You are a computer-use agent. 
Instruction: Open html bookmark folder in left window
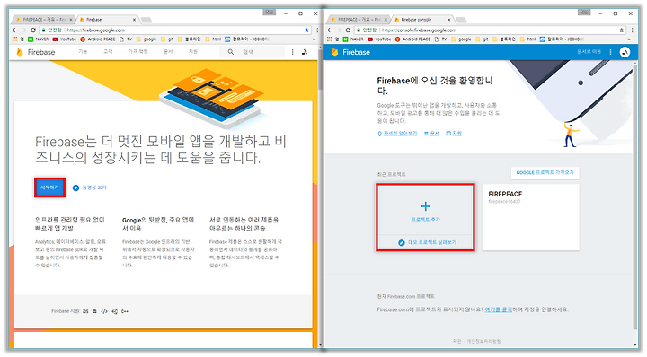[x=213, y=39]
